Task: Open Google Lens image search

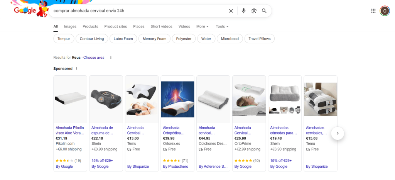Action: click(x=254, y=11)
